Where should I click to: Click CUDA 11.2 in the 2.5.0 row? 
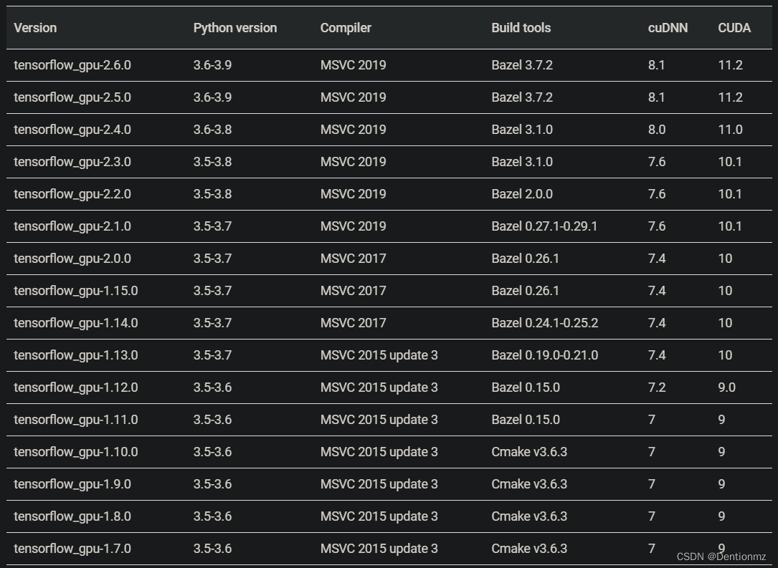click(x=731, y=97)
